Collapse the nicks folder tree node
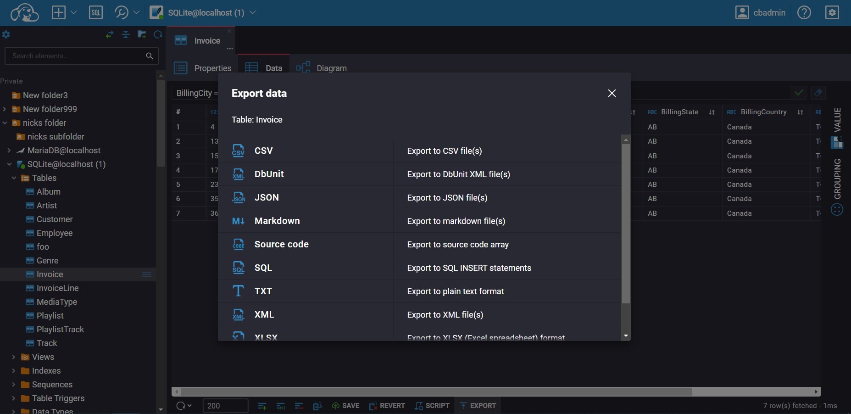The height and width of the screenshot is (414, 851). pyautogui.click(x=4, y=123)
